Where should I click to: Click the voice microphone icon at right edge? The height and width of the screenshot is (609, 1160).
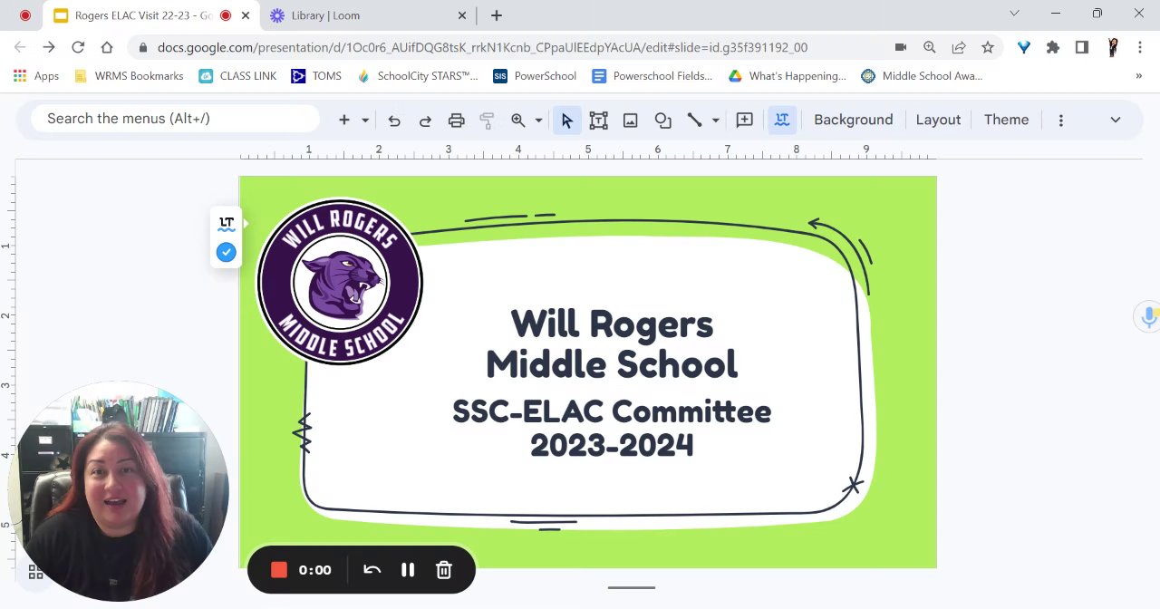coord(1149,316)
